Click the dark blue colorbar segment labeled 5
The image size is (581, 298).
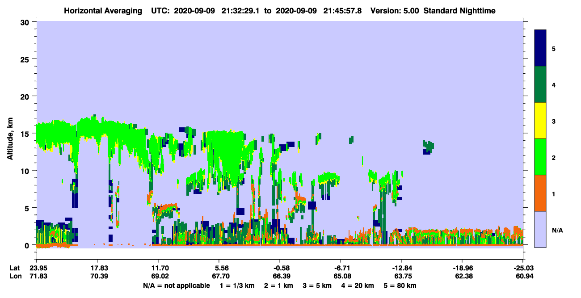pos(540,48)
